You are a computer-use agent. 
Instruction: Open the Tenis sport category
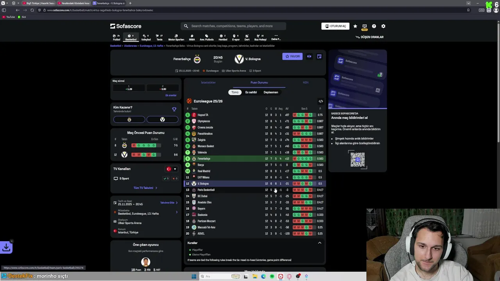coord(159,37)
